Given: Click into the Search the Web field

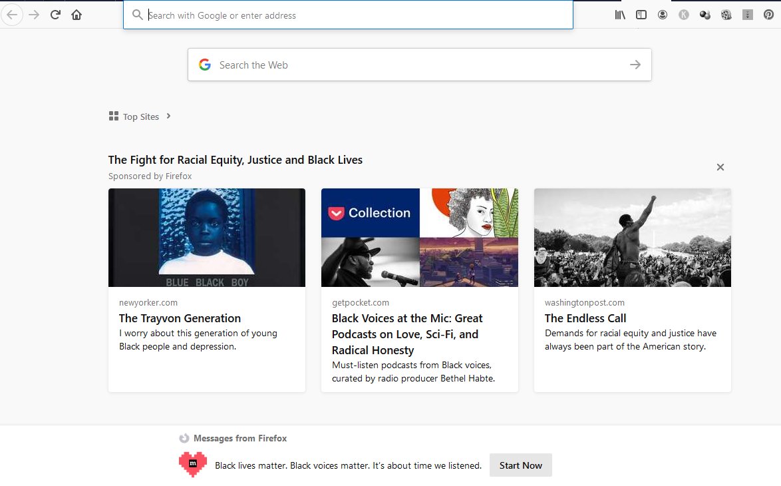Looking at the screenshot, I should coord(419,65).
